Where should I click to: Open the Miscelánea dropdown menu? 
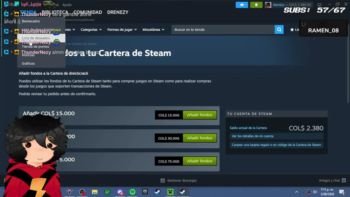pos(153,30)
